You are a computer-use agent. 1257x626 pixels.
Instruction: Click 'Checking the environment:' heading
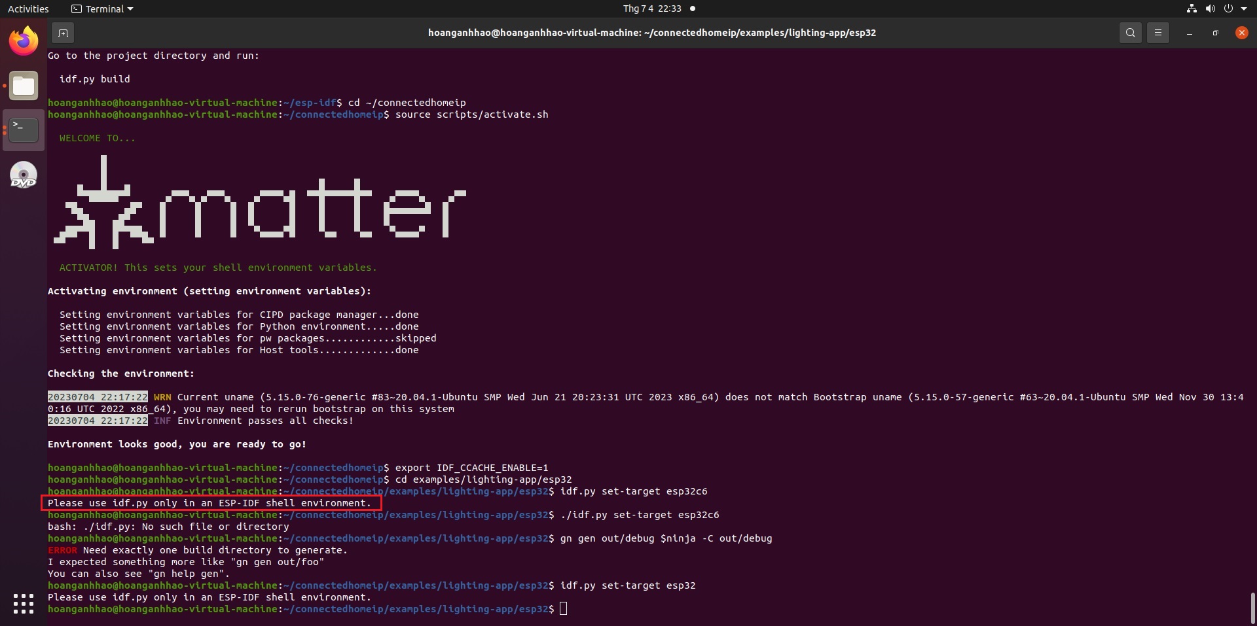[x=120, y=374]
